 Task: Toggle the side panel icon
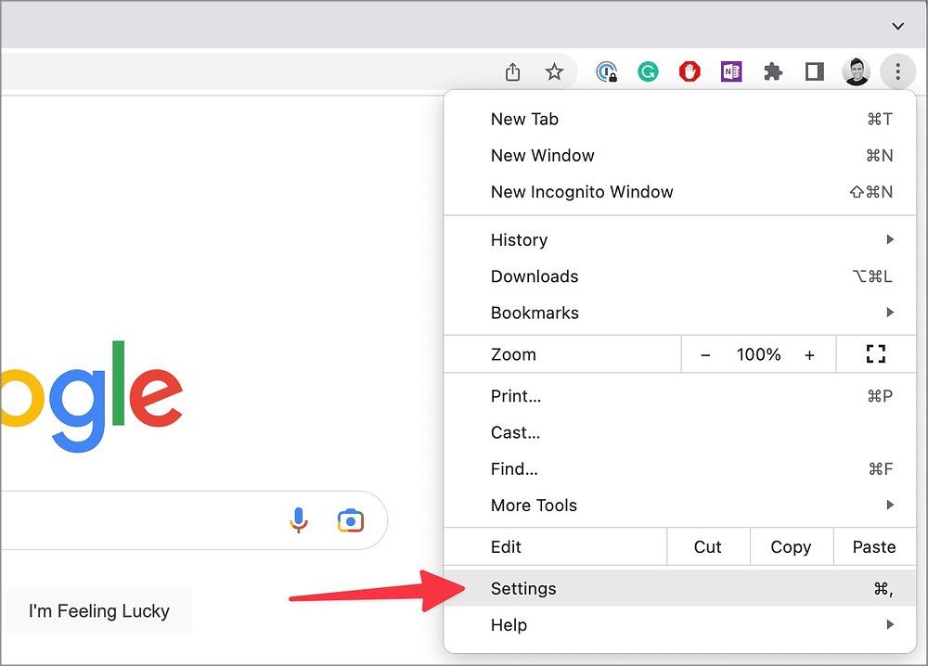(815, 72)
